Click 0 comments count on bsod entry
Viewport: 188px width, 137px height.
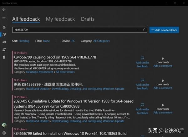(163, 60)
